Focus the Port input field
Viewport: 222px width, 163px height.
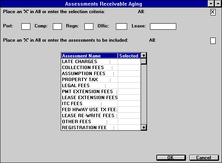26,27
